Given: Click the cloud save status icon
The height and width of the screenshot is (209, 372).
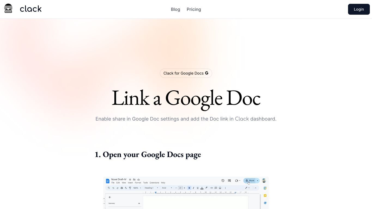Looking at the screenshot, I should coord(138,180).
